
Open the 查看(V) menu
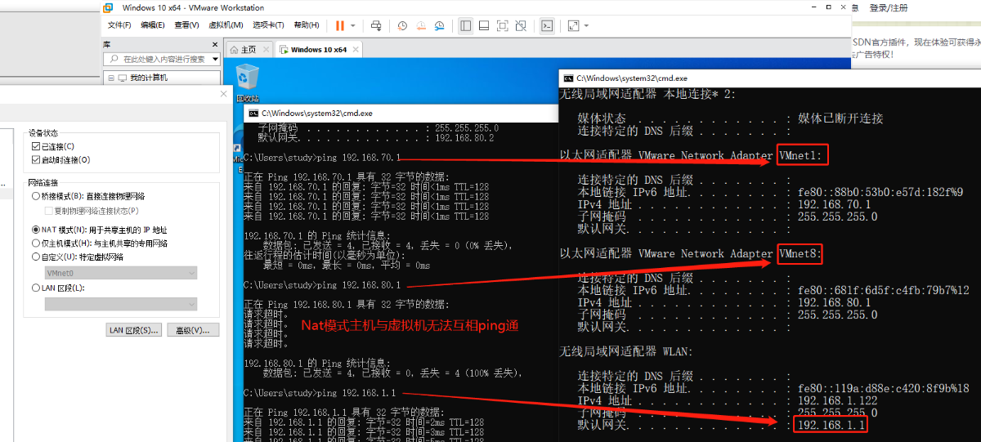186,25
